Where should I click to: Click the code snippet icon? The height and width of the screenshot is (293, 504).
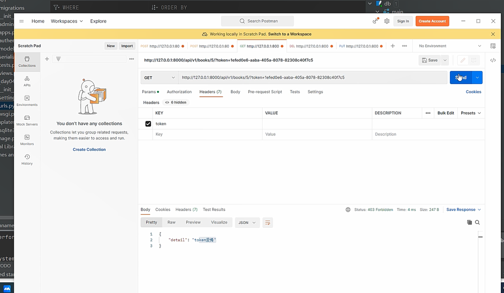pos(493,60)
